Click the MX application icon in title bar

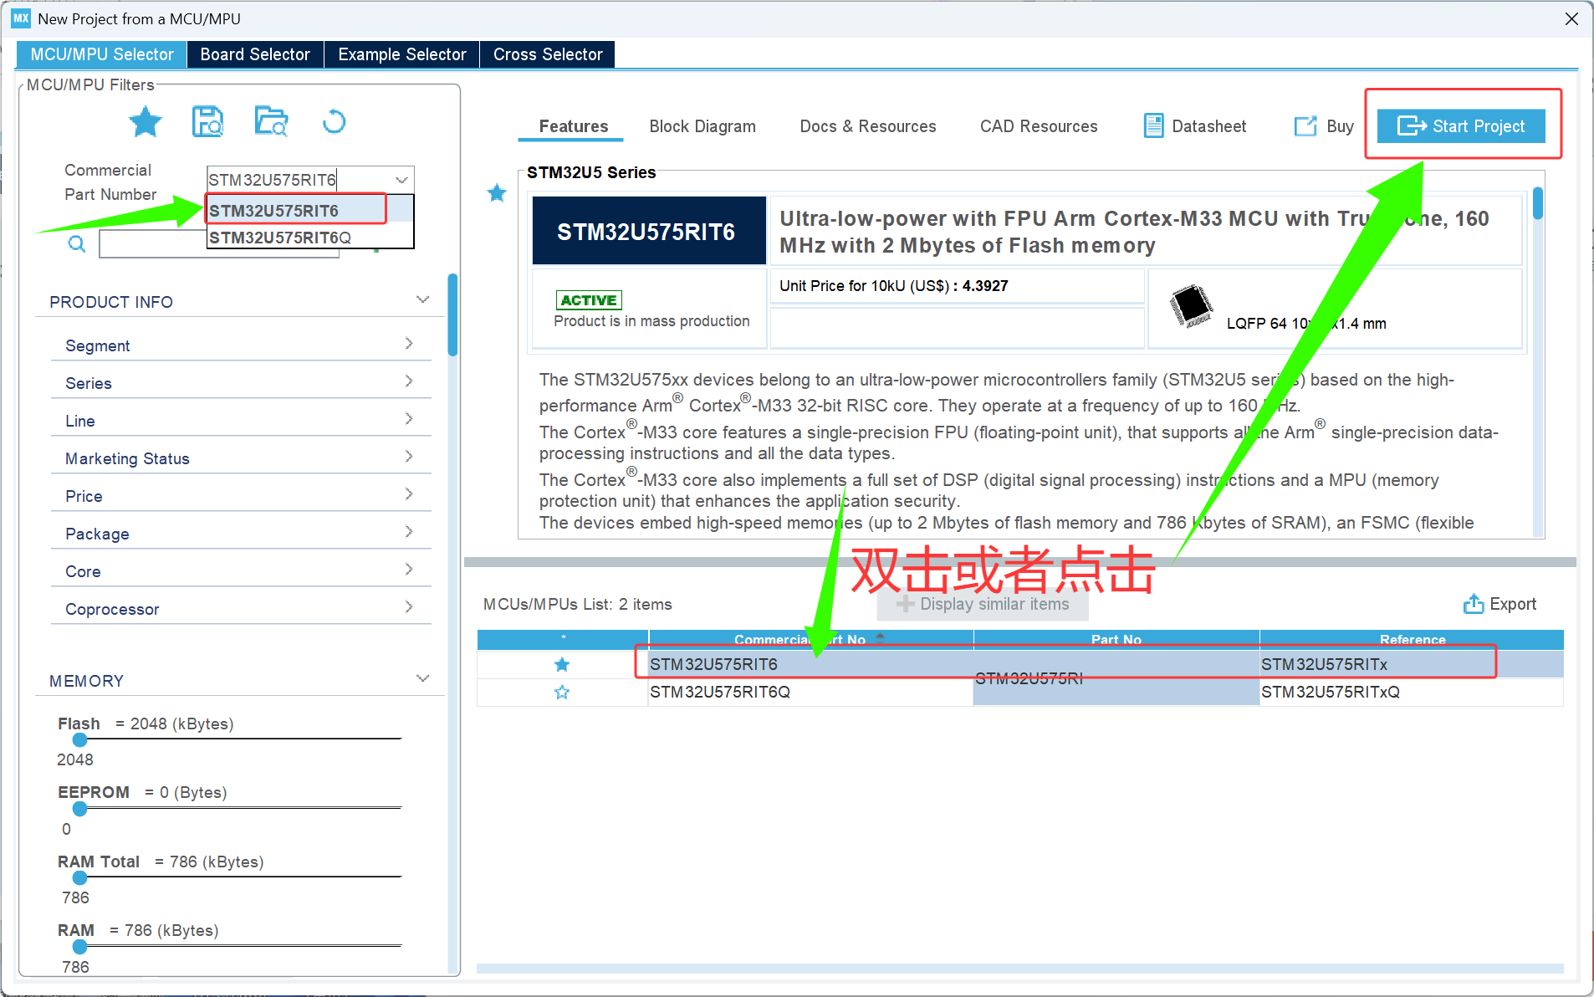click(21, 18)
